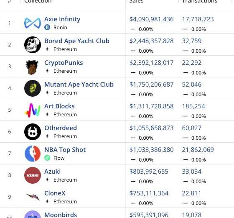The height and width of the screenshot is (218, 234).
Task: Click the Axie Infinity logo icon
Action: (33, 23)
